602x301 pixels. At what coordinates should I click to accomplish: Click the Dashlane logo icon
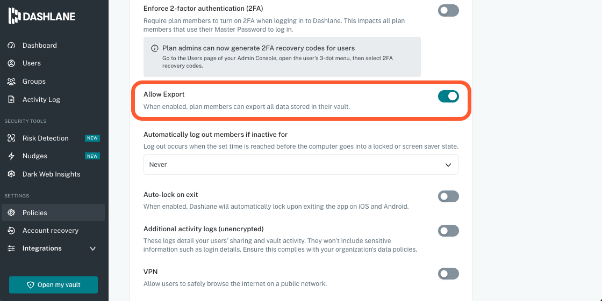pos(14,17)
